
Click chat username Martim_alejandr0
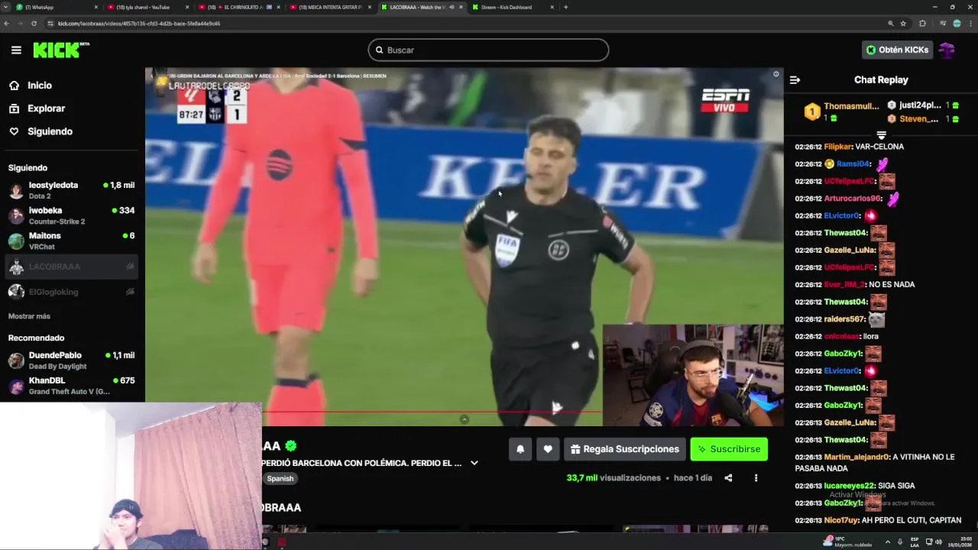857,457
